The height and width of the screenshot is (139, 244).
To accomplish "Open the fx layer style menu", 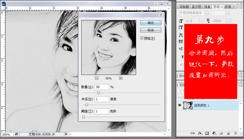I will 200,133.
